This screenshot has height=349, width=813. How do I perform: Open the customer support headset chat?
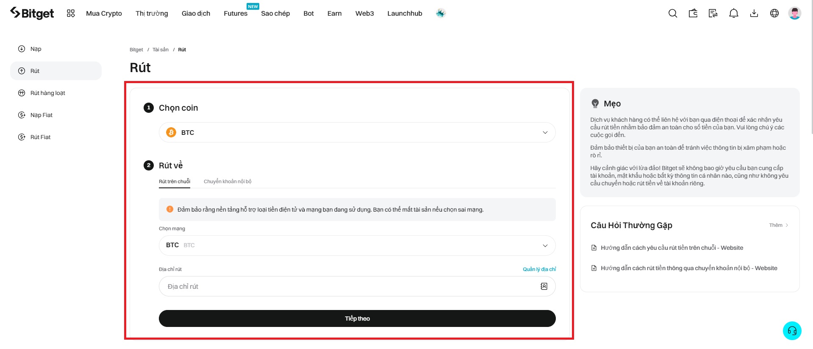[792, 331]
